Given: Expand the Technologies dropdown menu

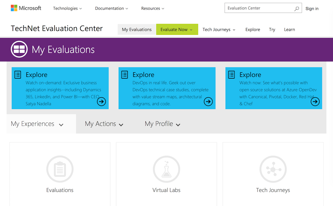Looking at the screenshot, I should coord(68,8).
